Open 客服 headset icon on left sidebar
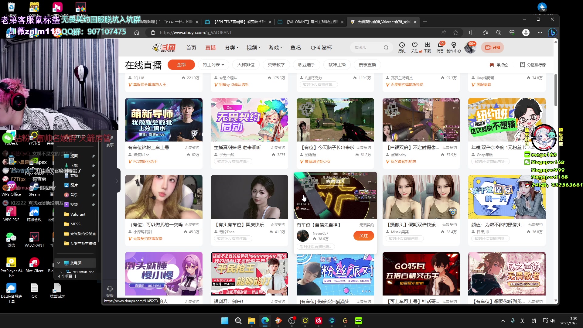The image size is (583, 328). coord(110,291)
